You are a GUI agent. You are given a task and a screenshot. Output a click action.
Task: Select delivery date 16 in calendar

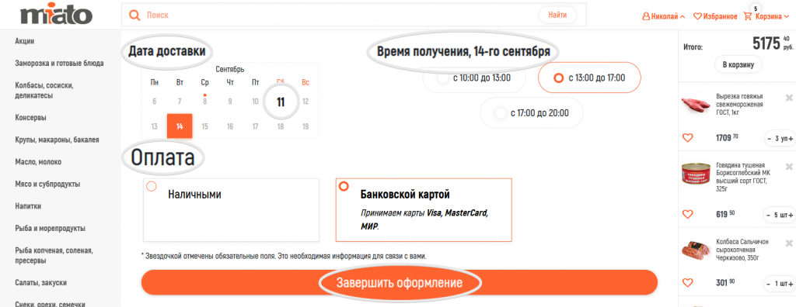point(230,126)
